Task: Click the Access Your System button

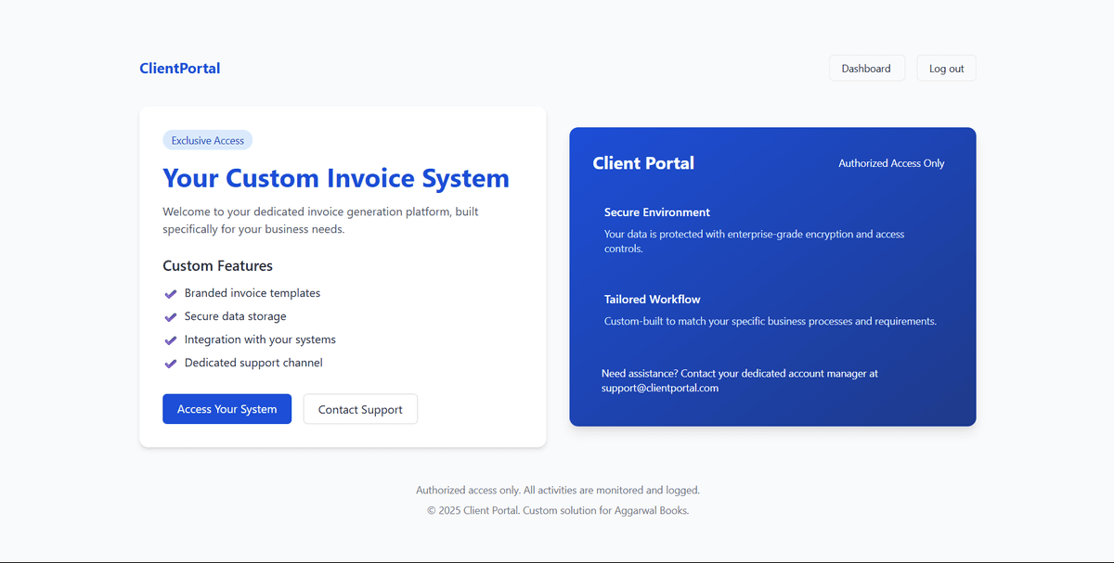Action: (227, 409)
